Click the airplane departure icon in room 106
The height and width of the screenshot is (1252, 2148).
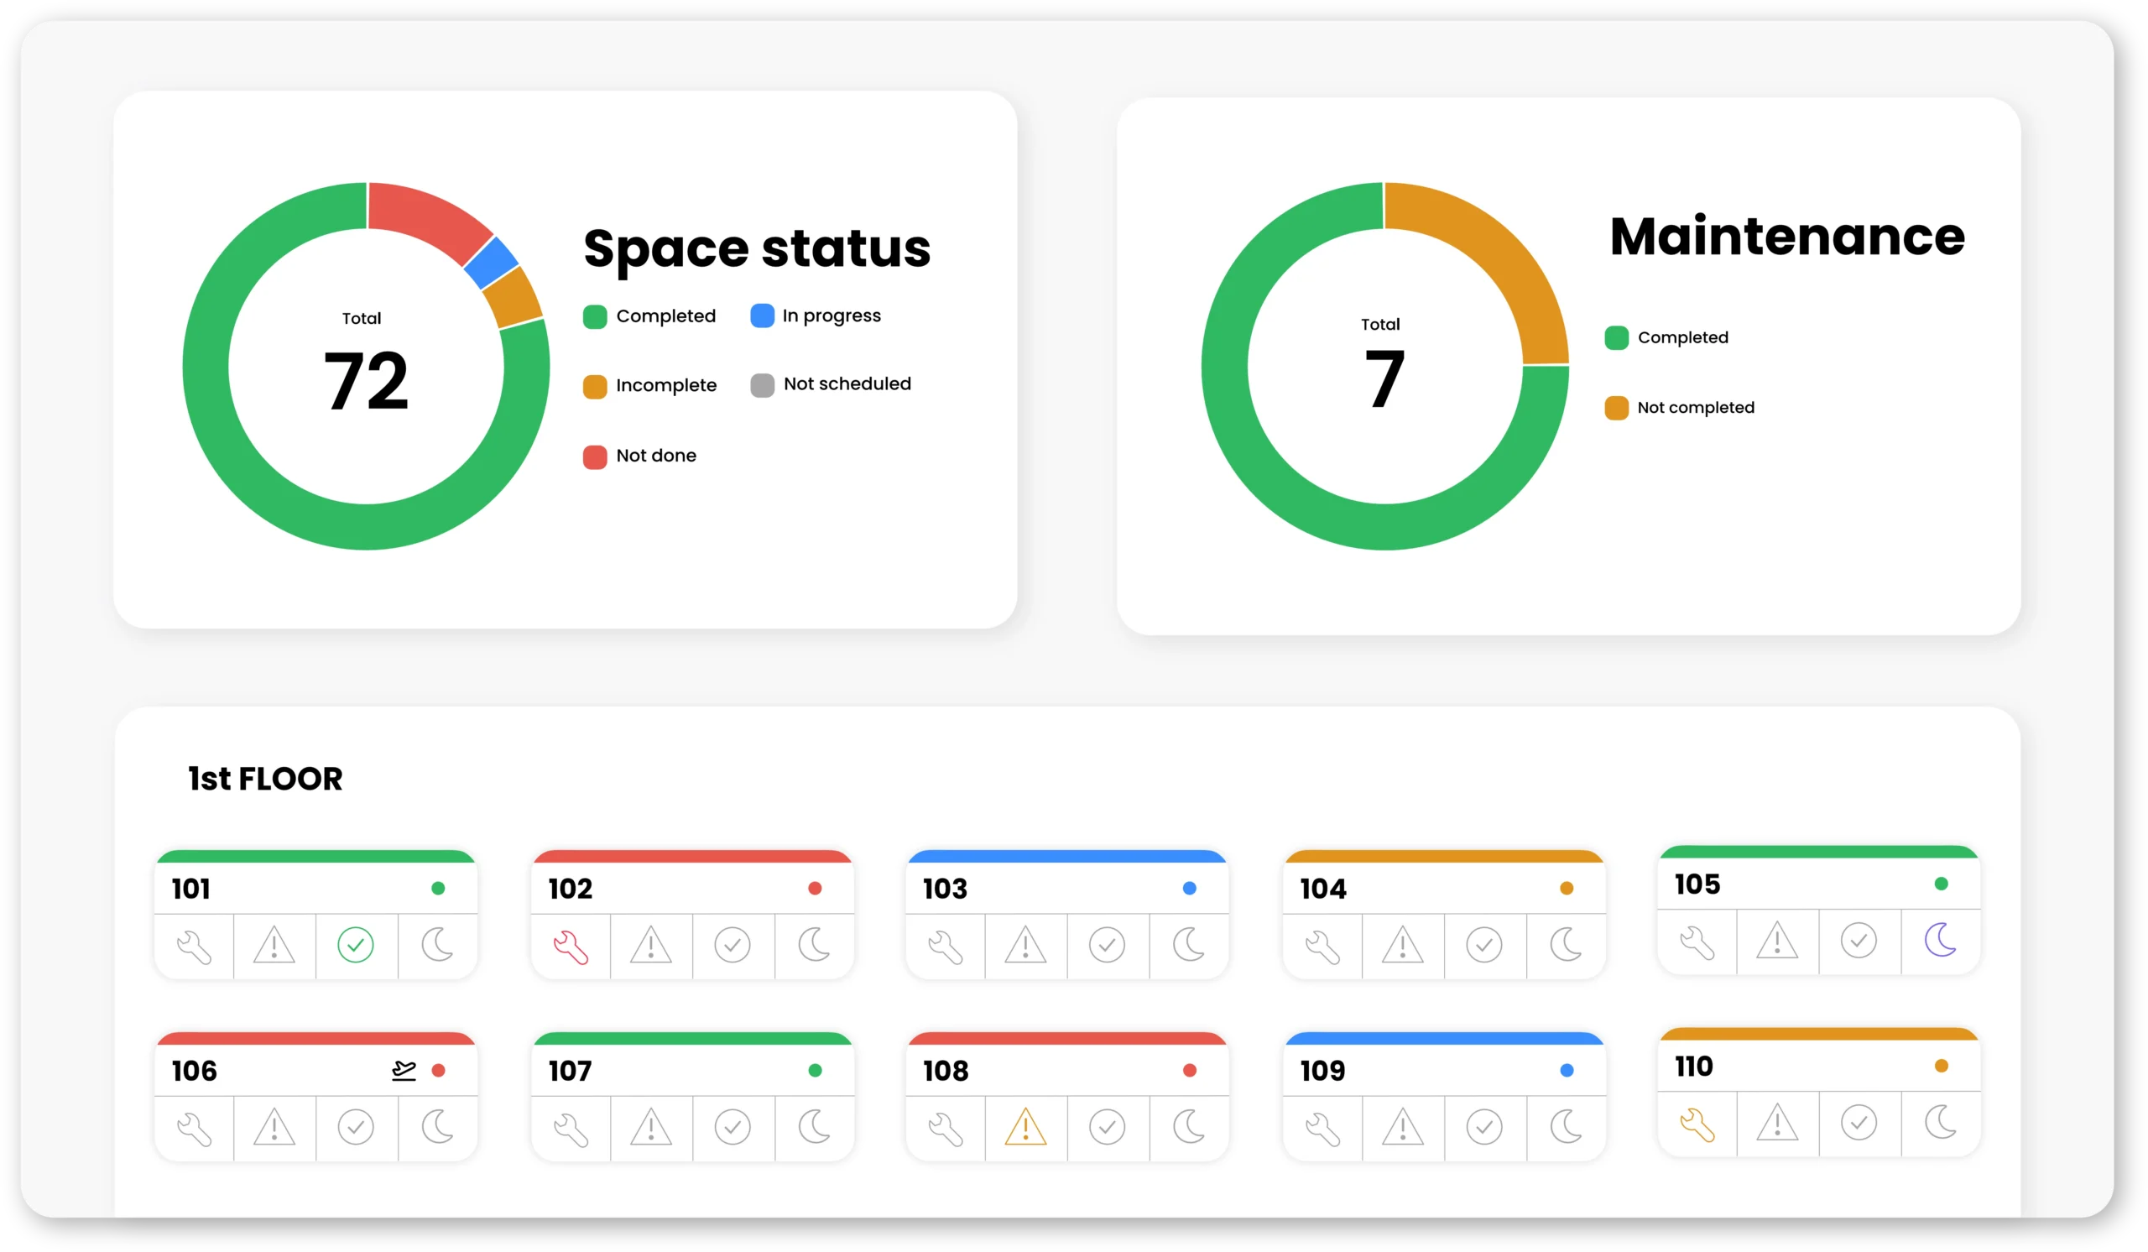pyautogui.click(x=404, y=1070)
